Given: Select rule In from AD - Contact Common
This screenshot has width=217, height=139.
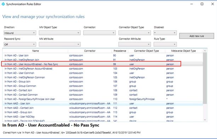Looking at the screenshot, I should point(103,95).
